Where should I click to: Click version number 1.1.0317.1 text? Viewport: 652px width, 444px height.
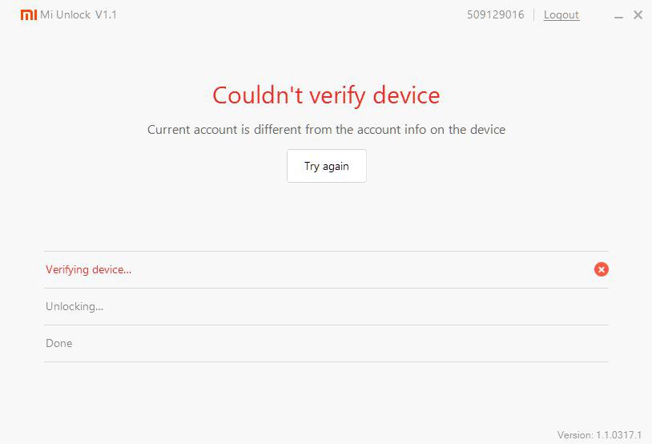click(x=618, y=434)
